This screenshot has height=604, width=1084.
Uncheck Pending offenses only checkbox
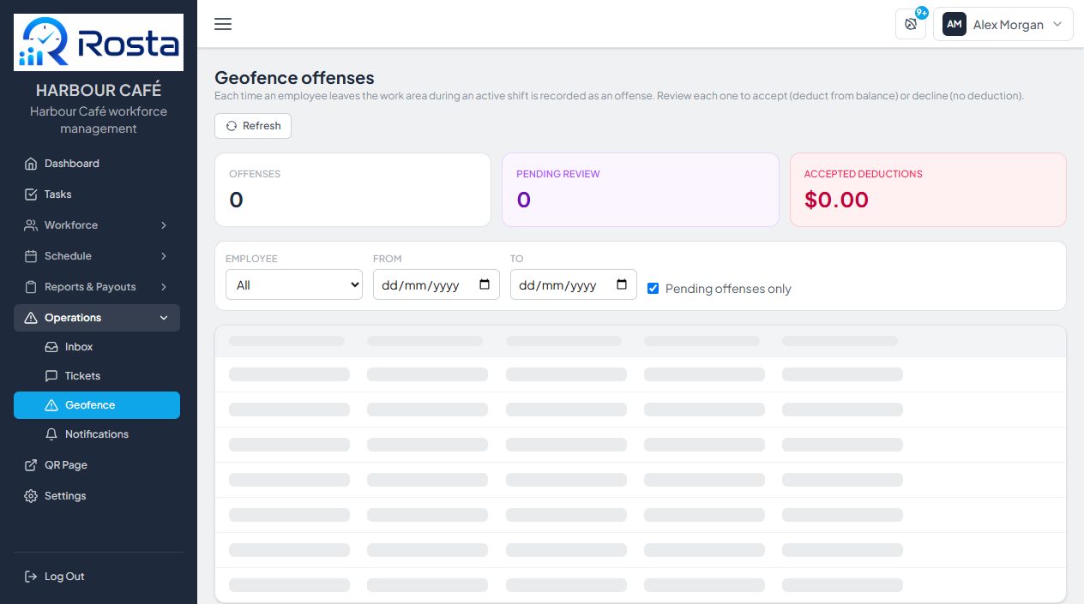[653, 289]
